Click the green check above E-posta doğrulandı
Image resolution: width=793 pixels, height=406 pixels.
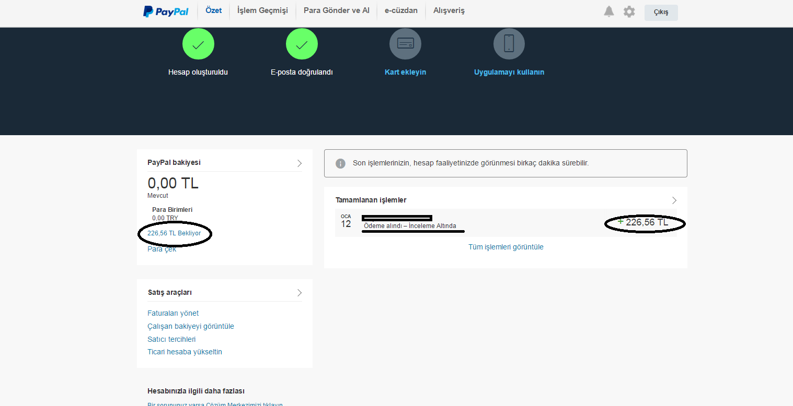[302, 44]
